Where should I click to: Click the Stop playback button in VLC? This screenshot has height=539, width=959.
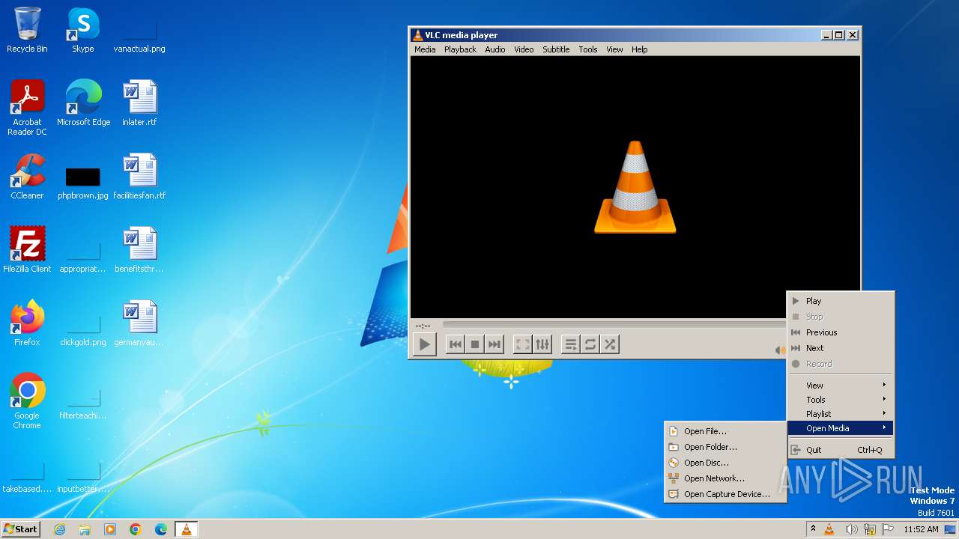click(x=474, y=344)
